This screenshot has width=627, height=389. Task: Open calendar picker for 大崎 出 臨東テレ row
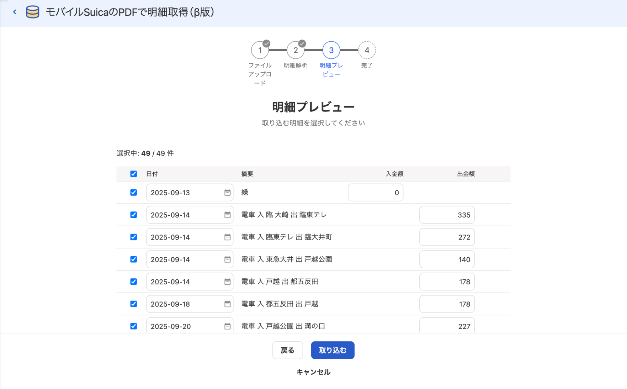click(x=227, y=215)
